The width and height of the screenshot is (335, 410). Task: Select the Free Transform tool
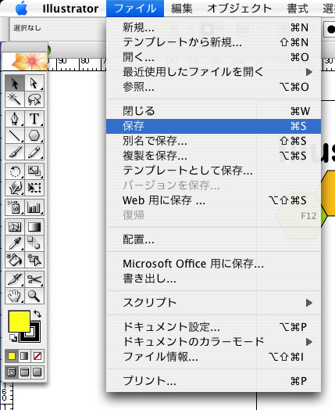click(x=34, y=188)
